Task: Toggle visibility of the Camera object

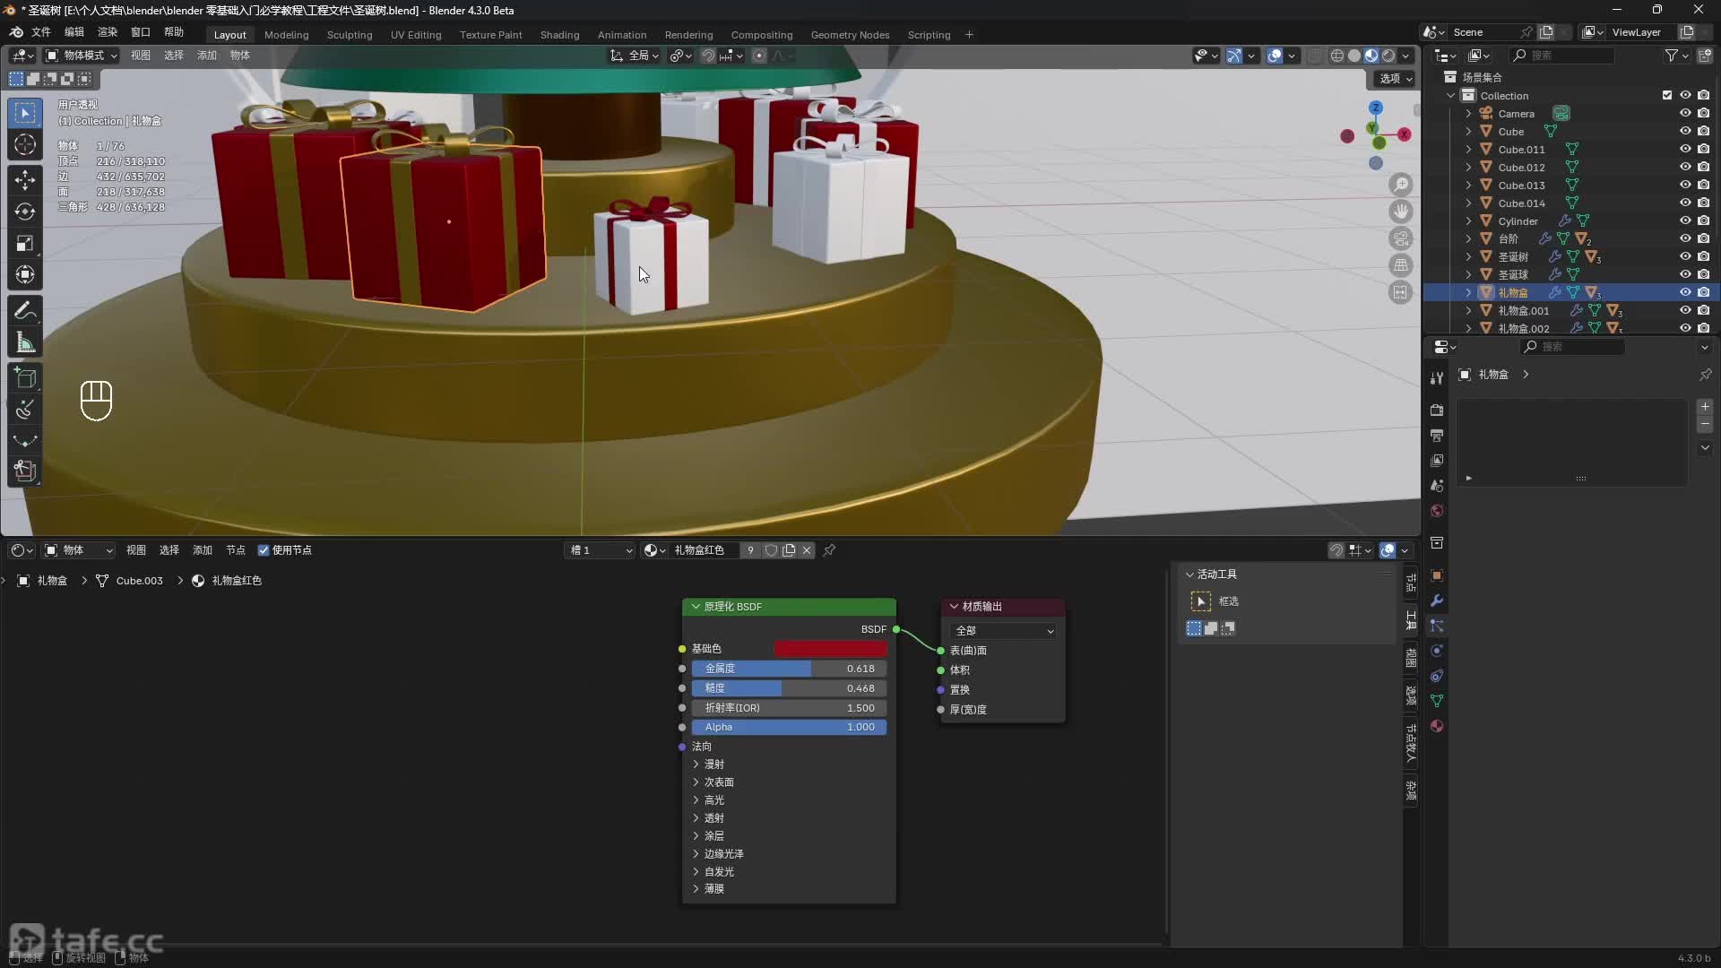Action: click(1684, 113)
